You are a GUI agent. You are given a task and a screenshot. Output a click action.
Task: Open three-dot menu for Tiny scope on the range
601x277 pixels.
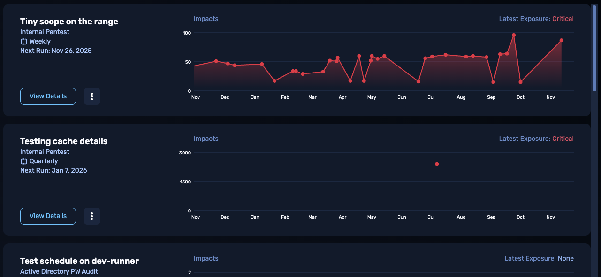92,96
